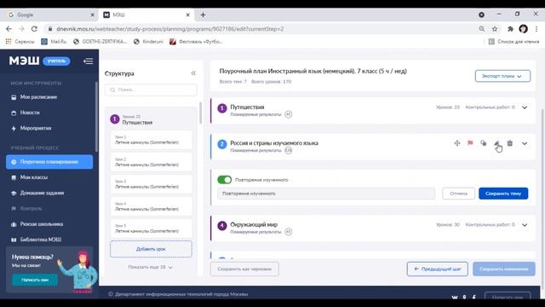
Task: Click the Контроль flag icon in sidebar
Action: click(14, 208)
